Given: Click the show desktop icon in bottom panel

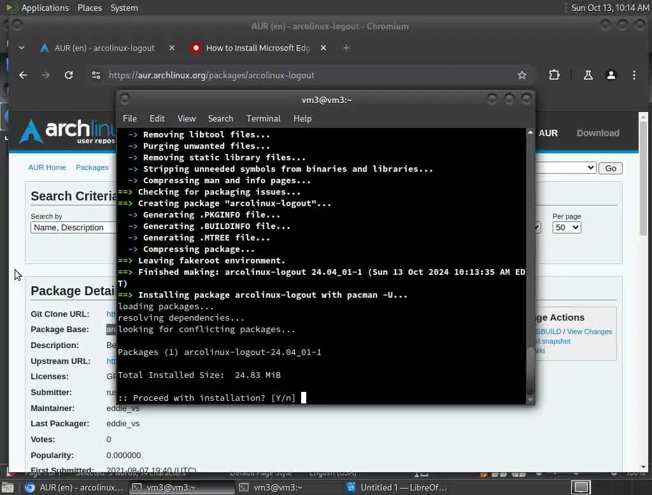Looking at the screenshot, I should coord(8,487).
